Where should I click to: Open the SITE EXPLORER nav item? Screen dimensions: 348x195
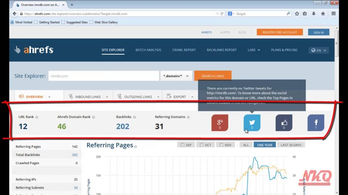(x=113, y=50)
